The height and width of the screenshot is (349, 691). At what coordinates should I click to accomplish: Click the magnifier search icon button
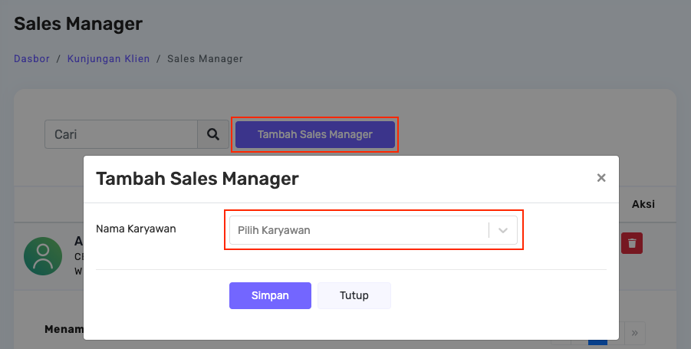pyautogui.click(x=213, y=134)
